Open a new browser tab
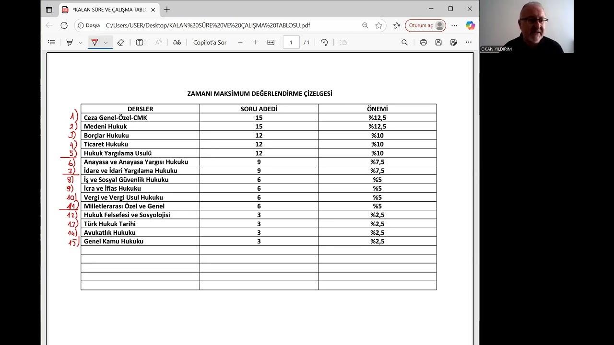Screen dimensions: 614x345 click(x=167, y=10)
